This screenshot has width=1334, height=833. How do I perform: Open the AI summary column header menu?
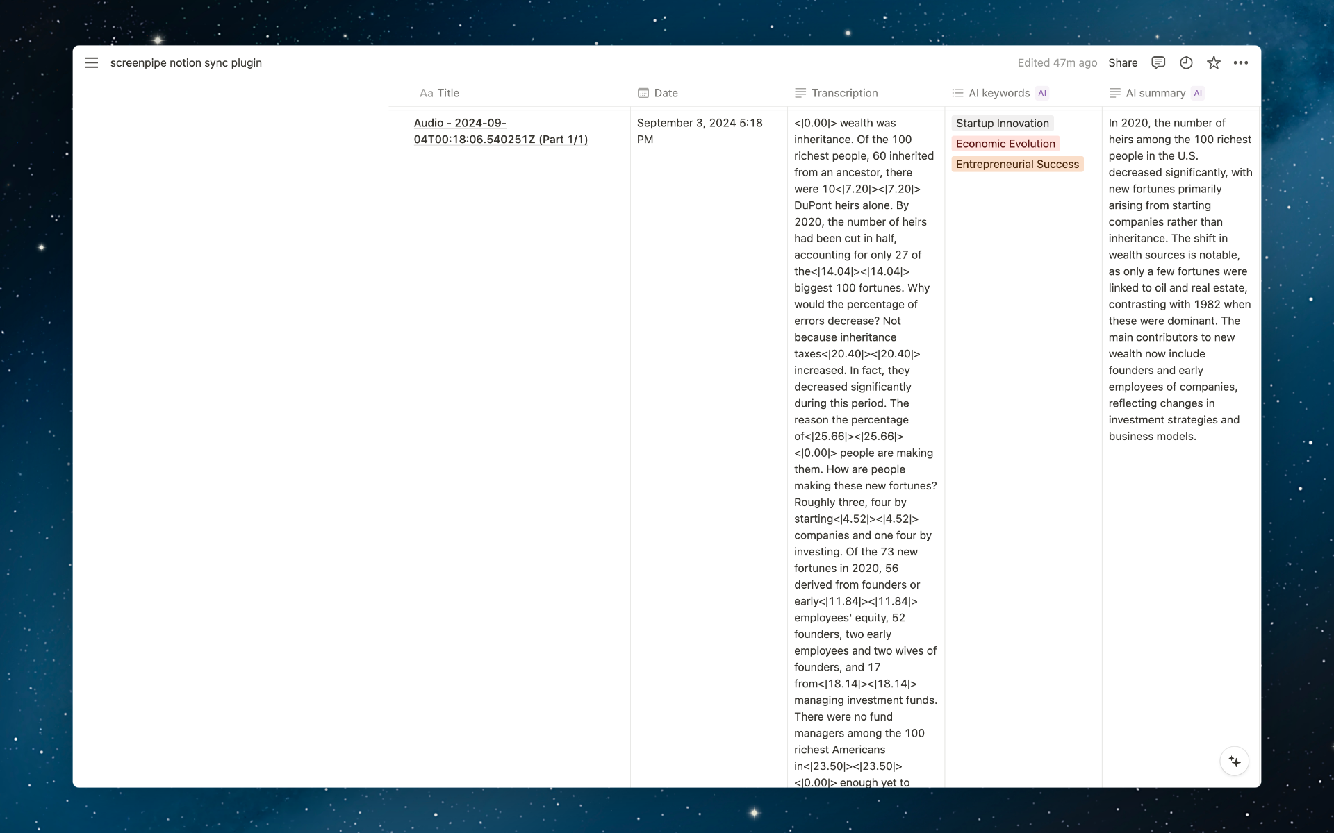click(1155, 93)
